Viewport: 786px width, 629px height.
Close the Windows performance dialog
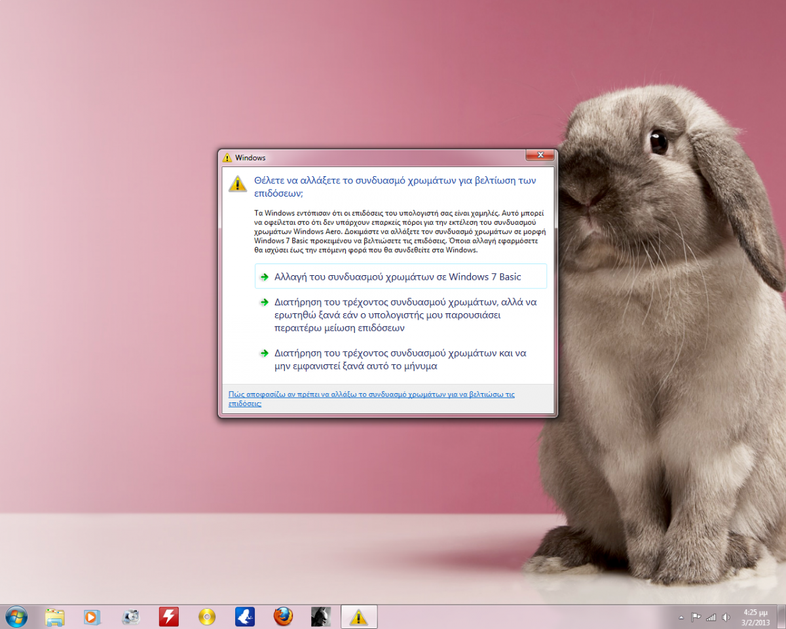[541, 155]
